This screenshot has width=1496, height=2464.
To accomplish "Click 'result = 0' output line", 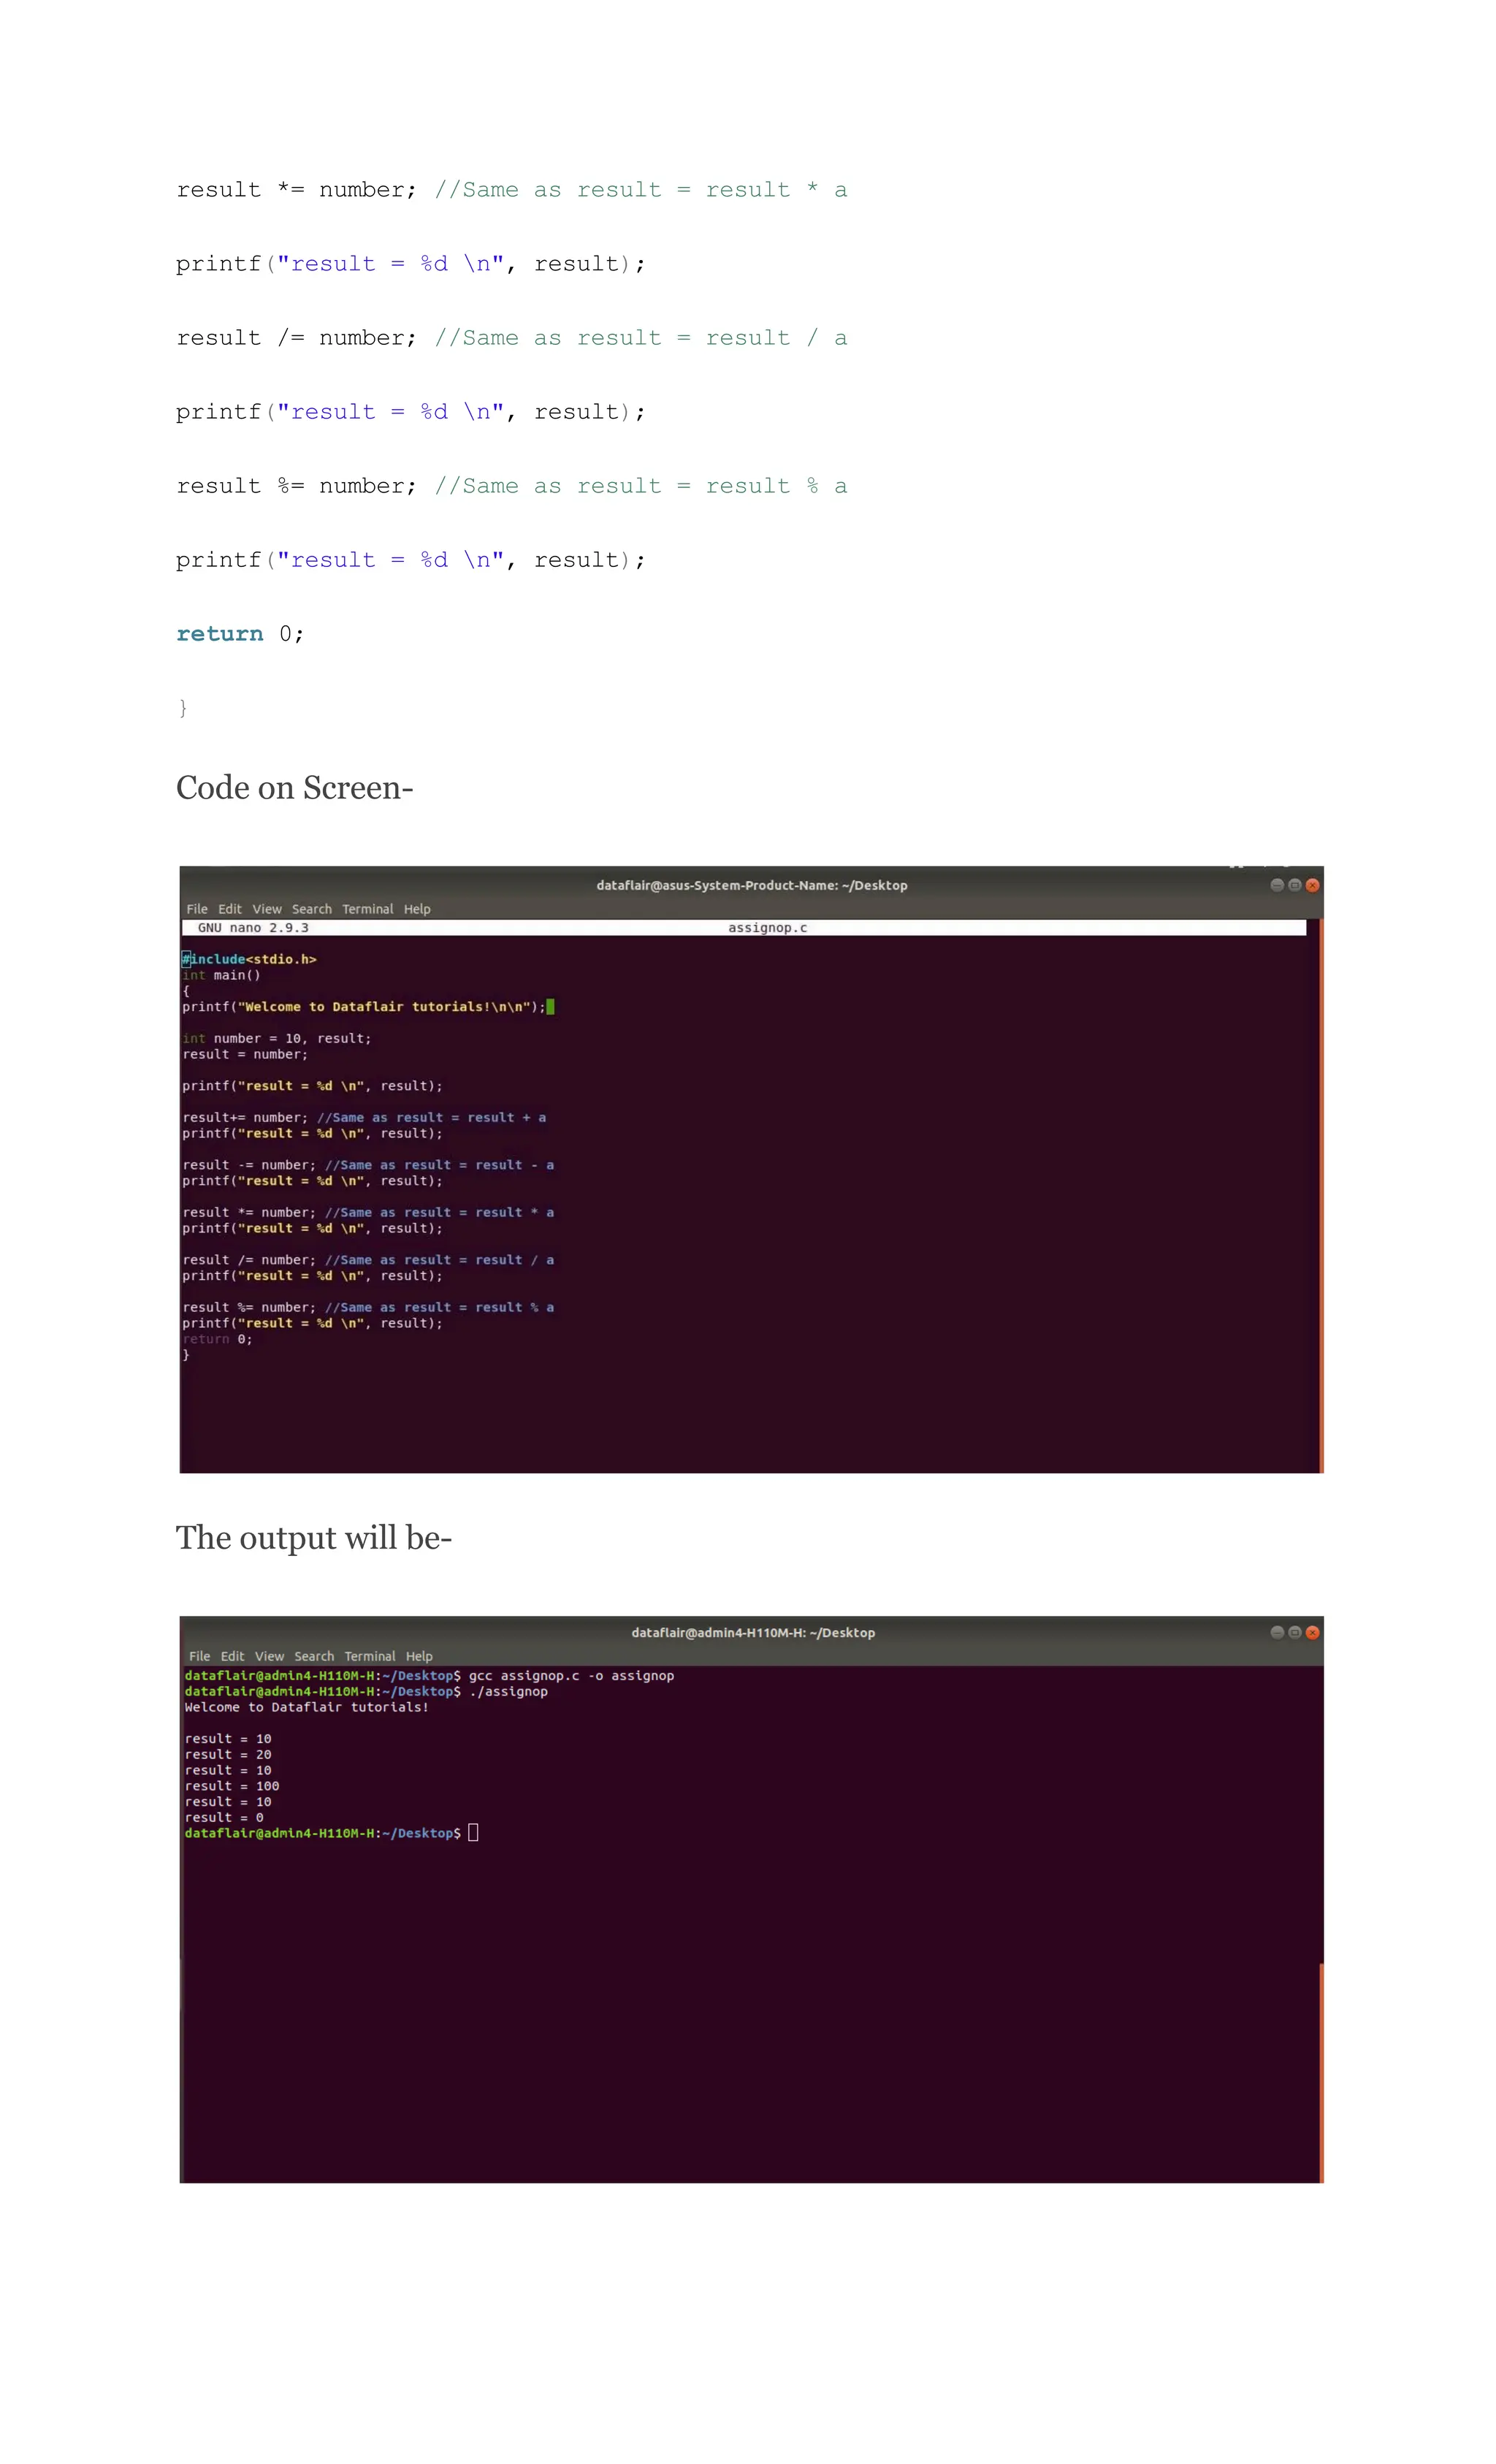I will tap(224, 1817).
